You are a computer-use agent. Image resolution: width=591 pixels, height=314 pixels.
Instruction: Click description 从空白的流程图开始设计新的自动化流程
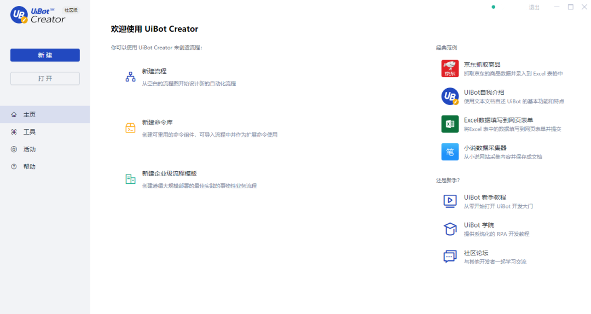pos(189,83)
